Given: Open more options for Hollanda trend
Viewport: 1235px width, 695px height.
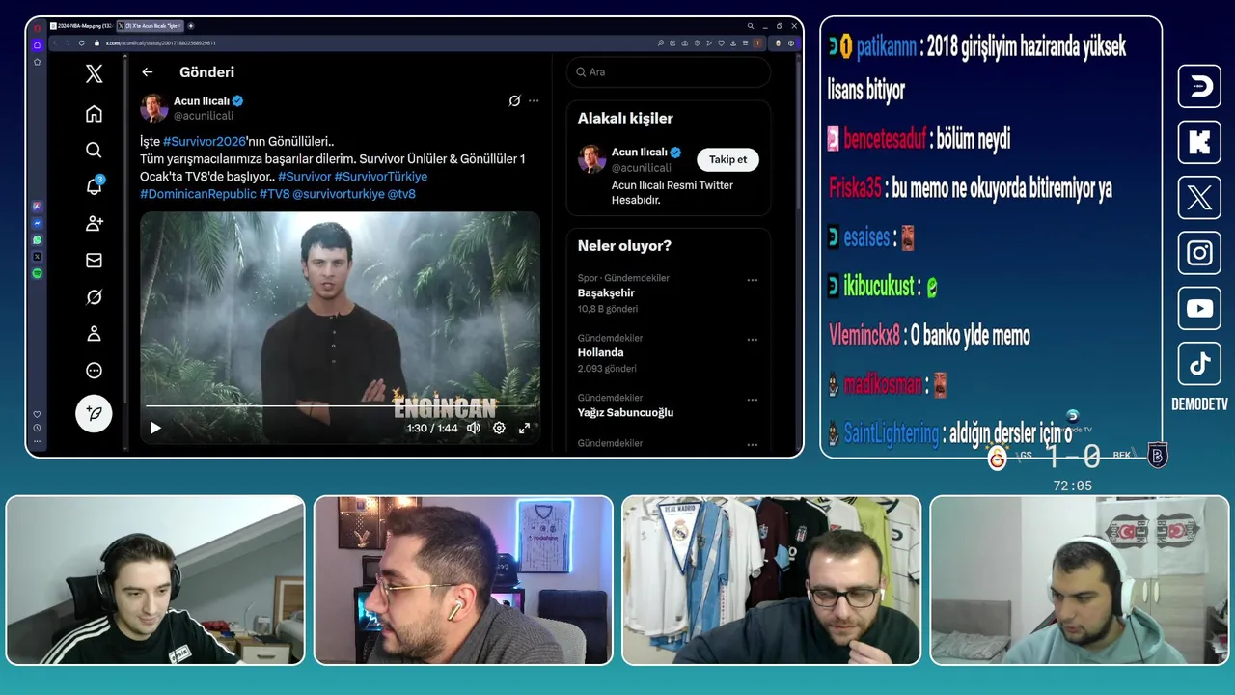Looking at the screenshot, I should 752,340.
